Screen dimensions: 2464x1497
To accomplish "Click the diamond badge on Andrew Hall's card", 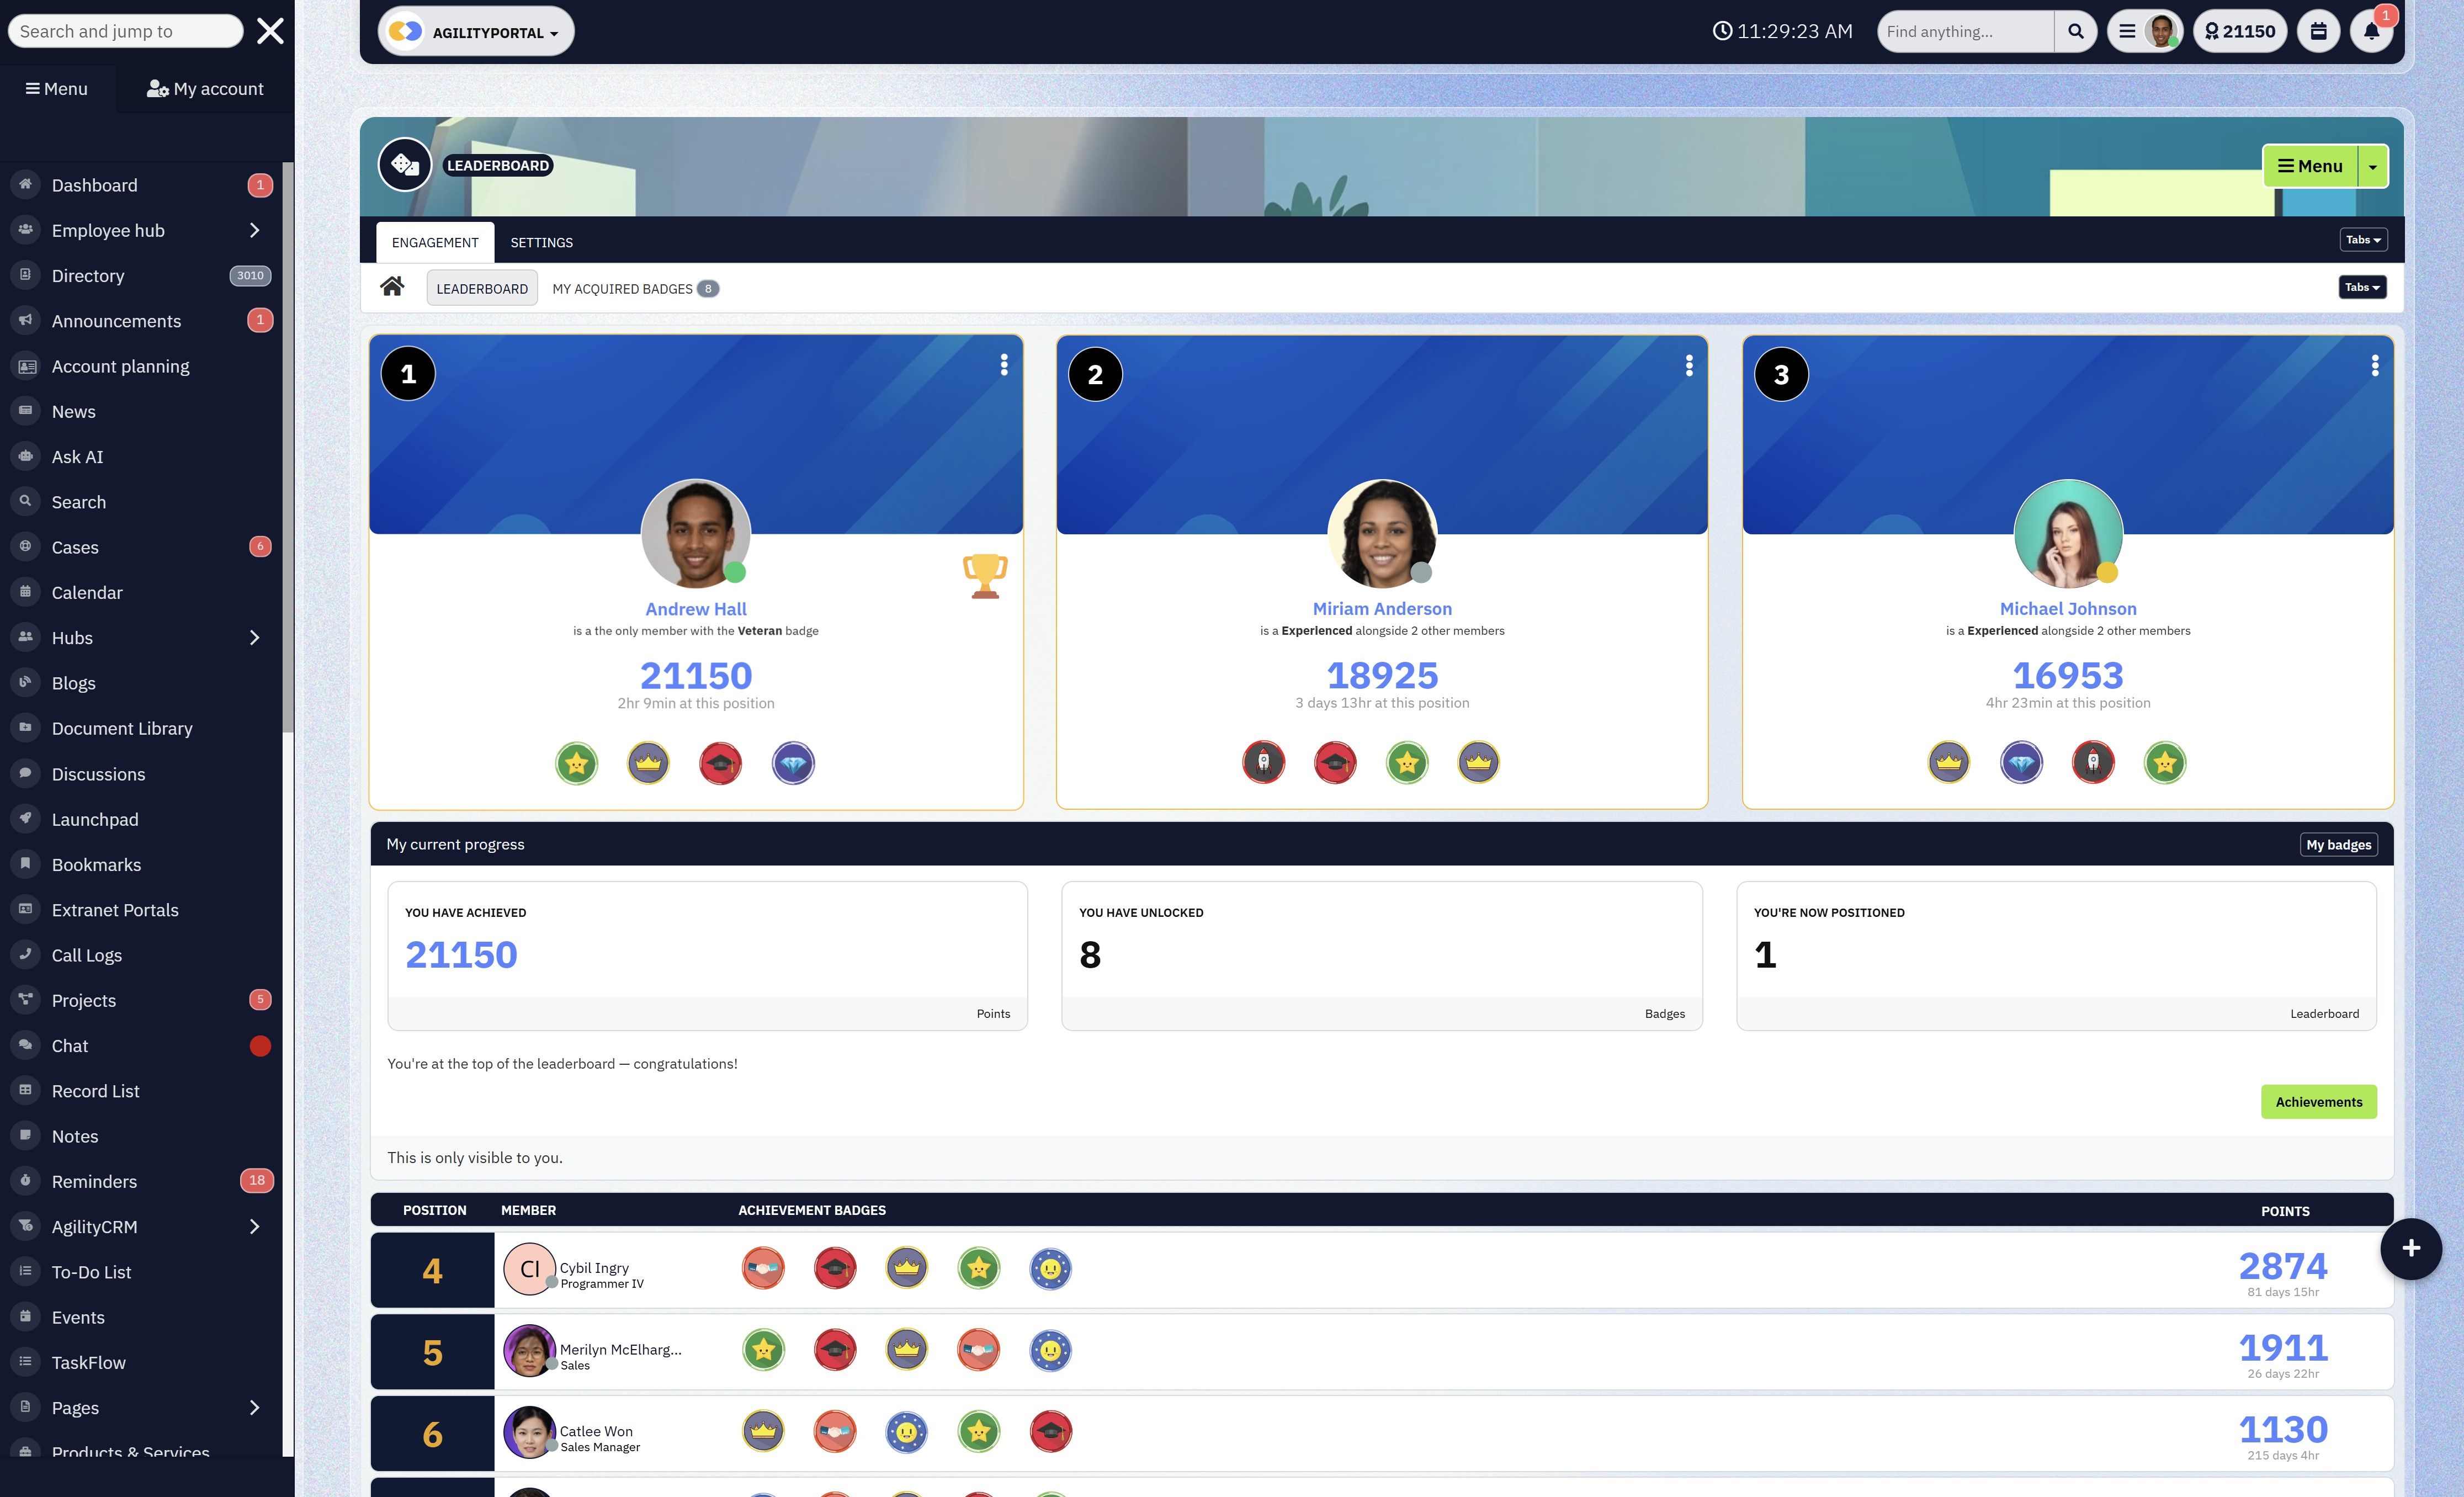I will click(793, 764).
